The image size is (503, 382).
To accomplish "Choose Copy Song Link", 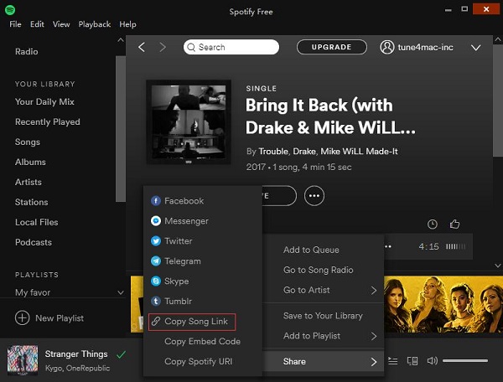I will pyautogui.click(x=192, y=322).
